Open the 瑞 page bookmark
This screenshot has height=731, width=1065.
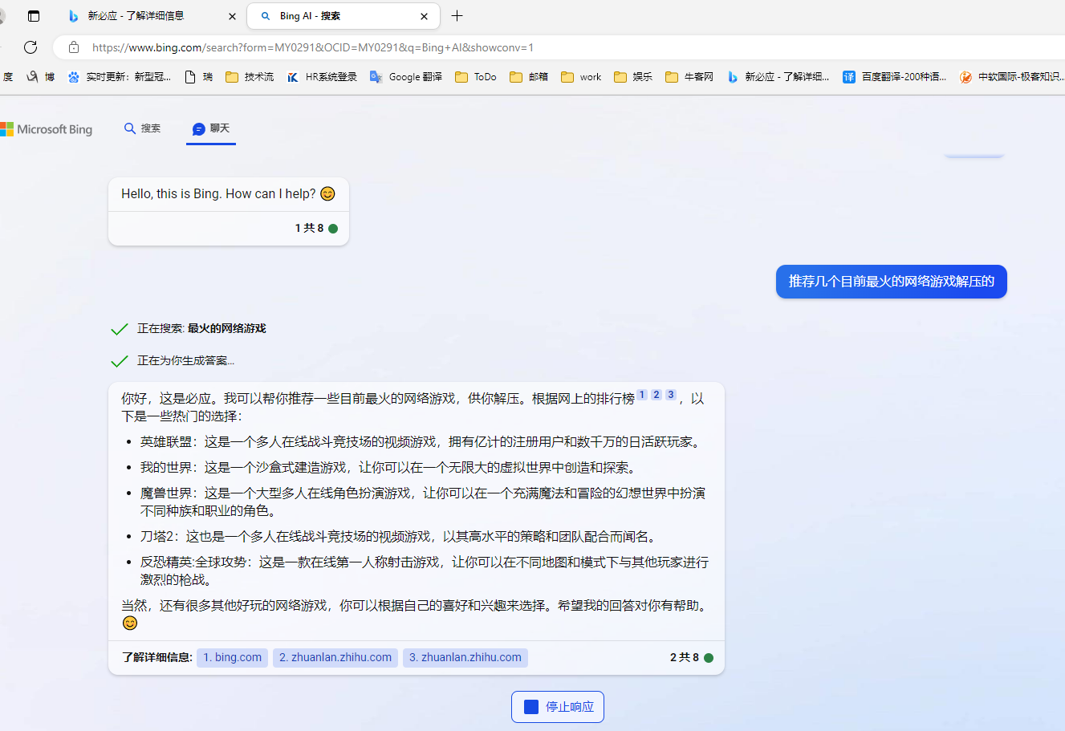point(199,77)
